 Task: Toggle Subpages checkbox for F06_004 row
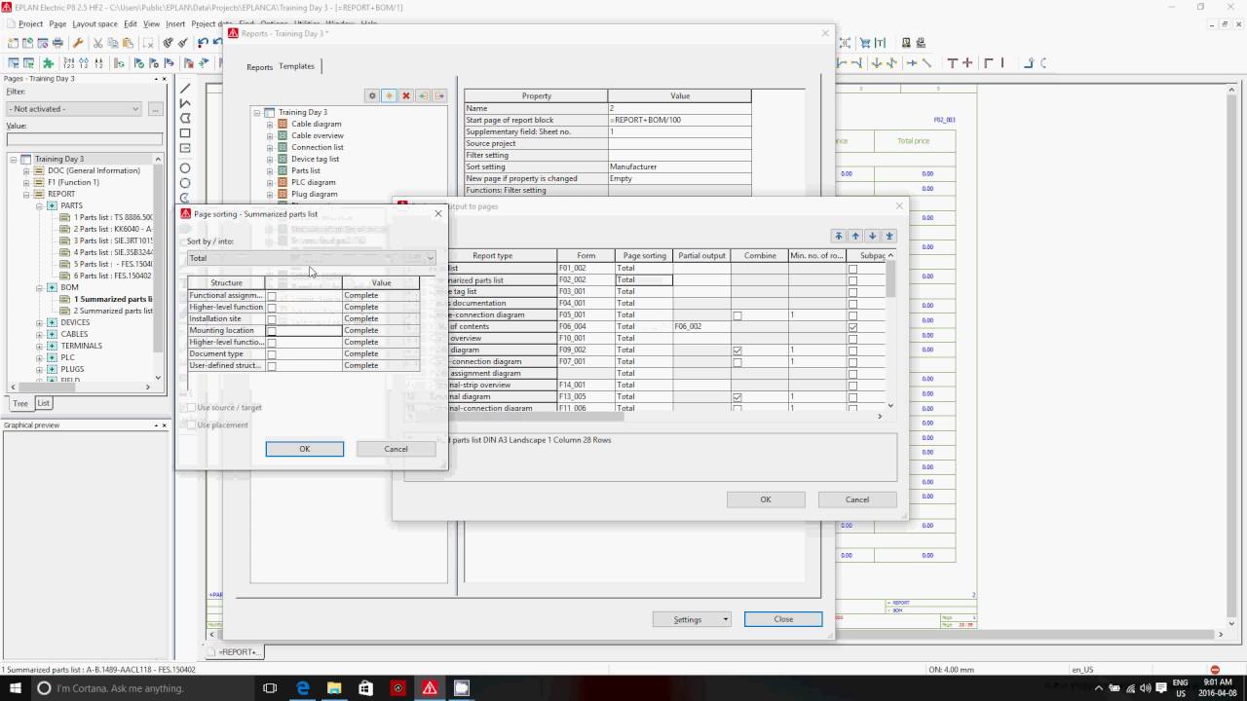[x=853, y=327]
